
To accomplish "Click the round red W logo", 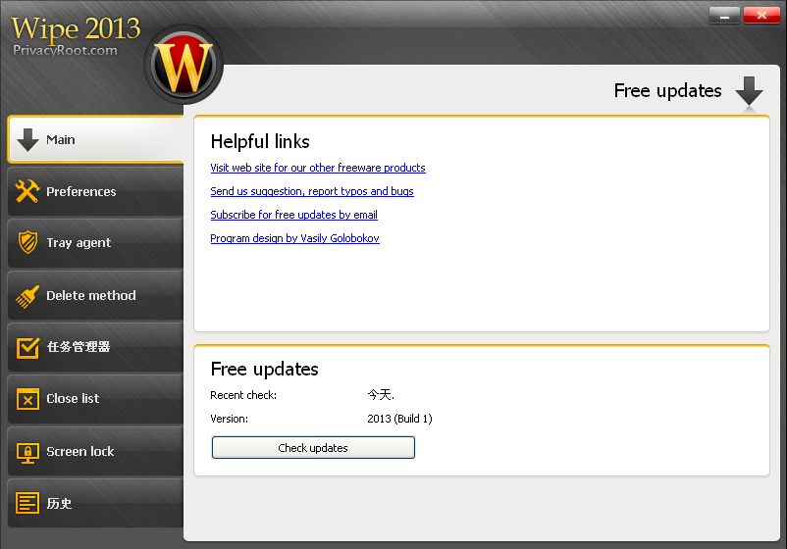I will click(x=184, y=65).
